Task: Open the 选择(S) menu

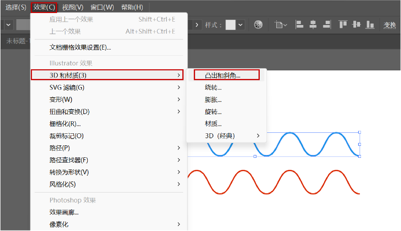Action: (16, 7)
